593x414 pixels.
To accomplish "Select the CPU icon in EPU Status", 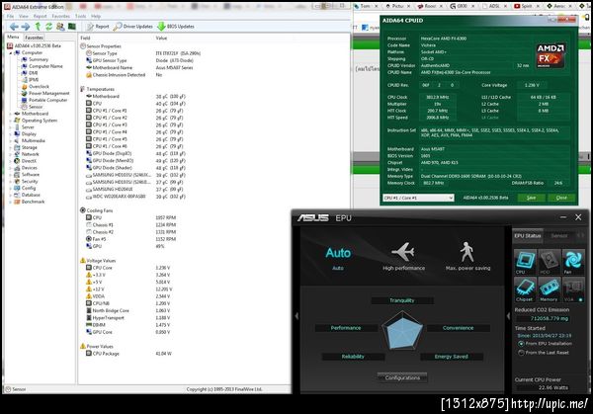I will tap(525, 262).
